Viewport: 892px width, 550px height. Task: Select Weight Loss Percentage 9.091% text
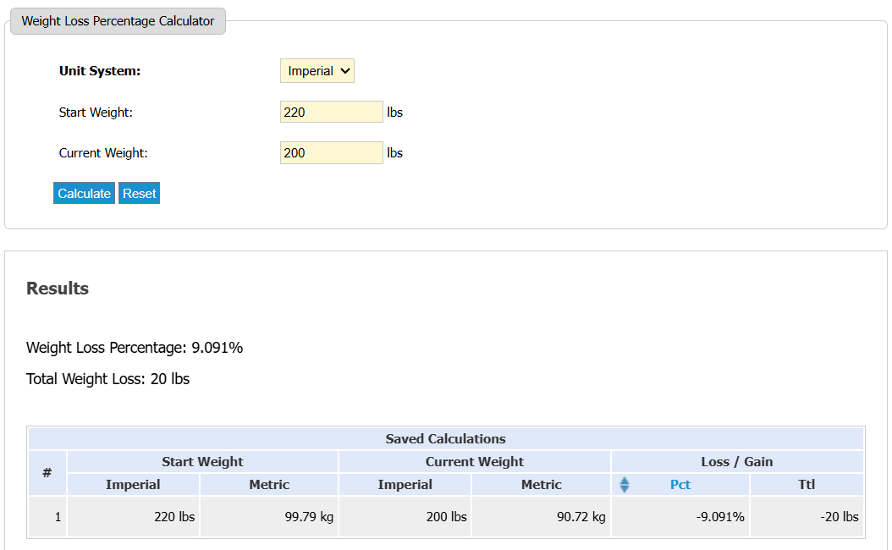[x=135, y=348]
